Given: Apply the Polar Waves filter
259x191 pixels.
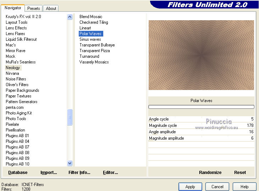Looking at the screenshot, I should click(x=190, y=187).
